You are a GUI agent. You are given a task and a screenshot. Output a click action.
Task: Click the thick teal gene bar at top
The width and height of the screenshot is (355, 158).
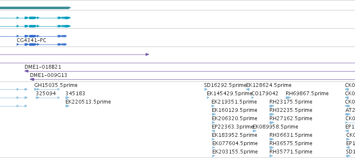[x=35, y=8]
